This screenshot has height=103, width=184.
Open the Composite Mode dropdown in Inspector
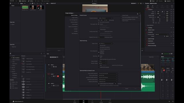(162, 34)
